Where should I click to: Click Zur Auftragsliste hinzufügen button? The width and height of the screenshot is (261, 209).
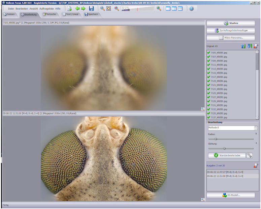coord(231,30)
